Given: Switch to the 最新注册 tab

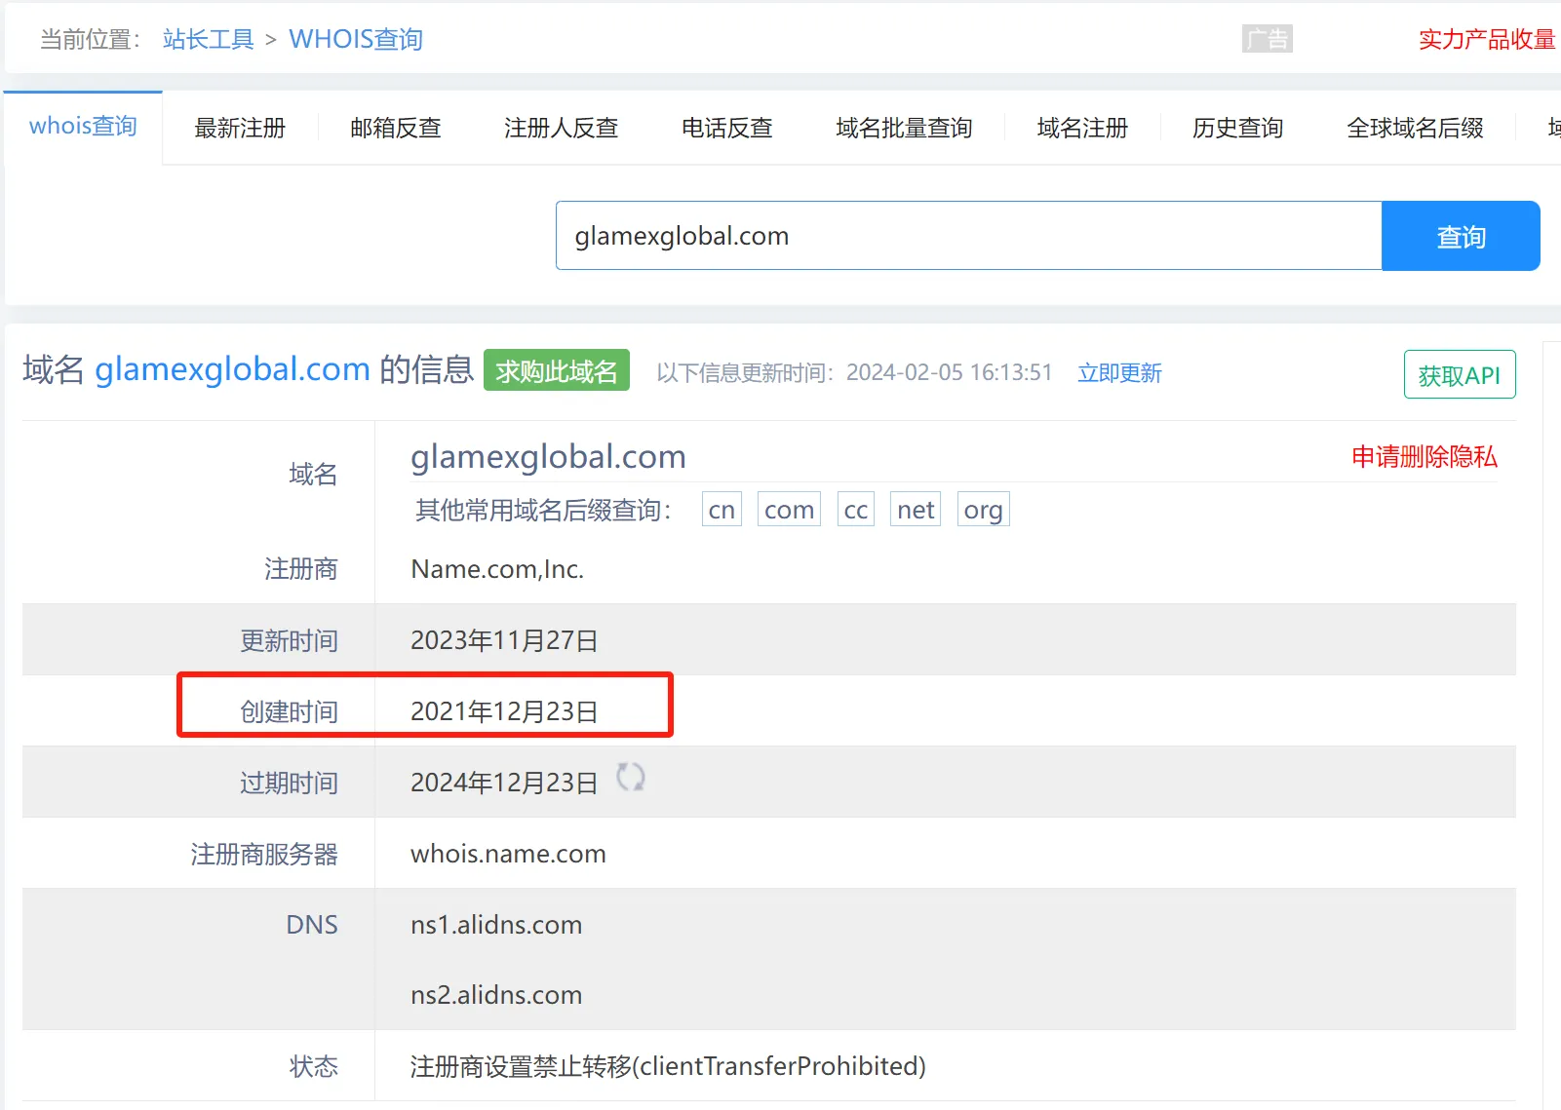Looking at the screenshot, I should [x=240, y=128].
